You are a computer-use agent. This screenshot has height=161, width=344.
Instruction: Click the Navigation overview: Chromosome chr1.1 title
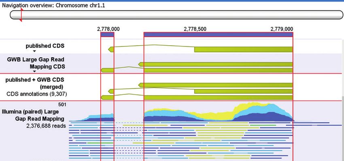(53, 6)
